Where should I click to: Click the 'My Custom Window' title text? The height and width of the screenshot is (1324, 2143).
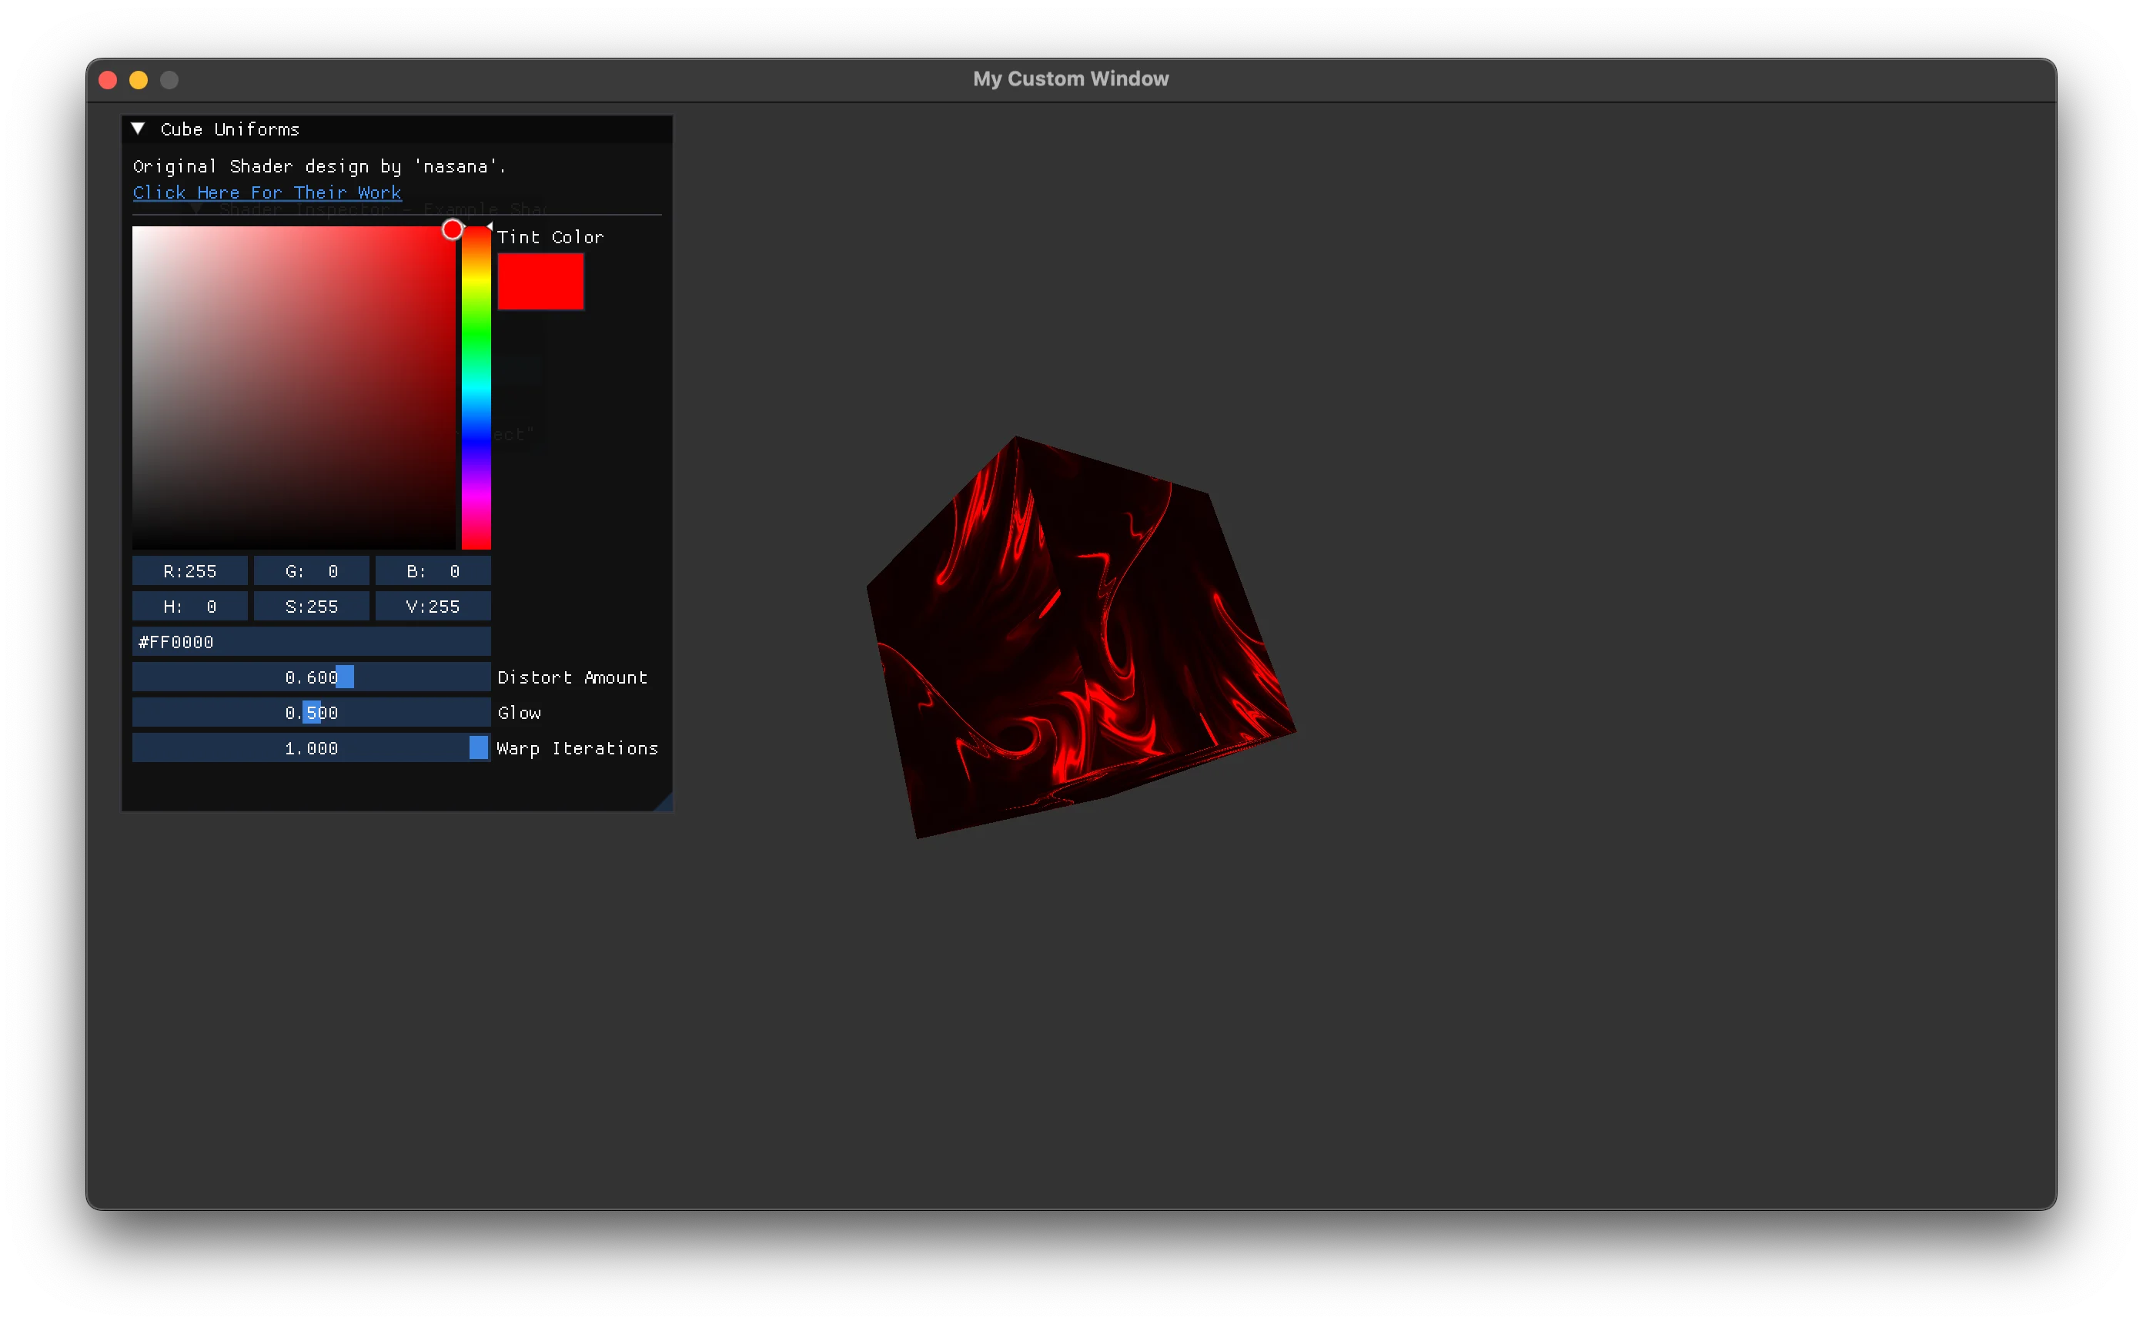[x=1071, y=79]
